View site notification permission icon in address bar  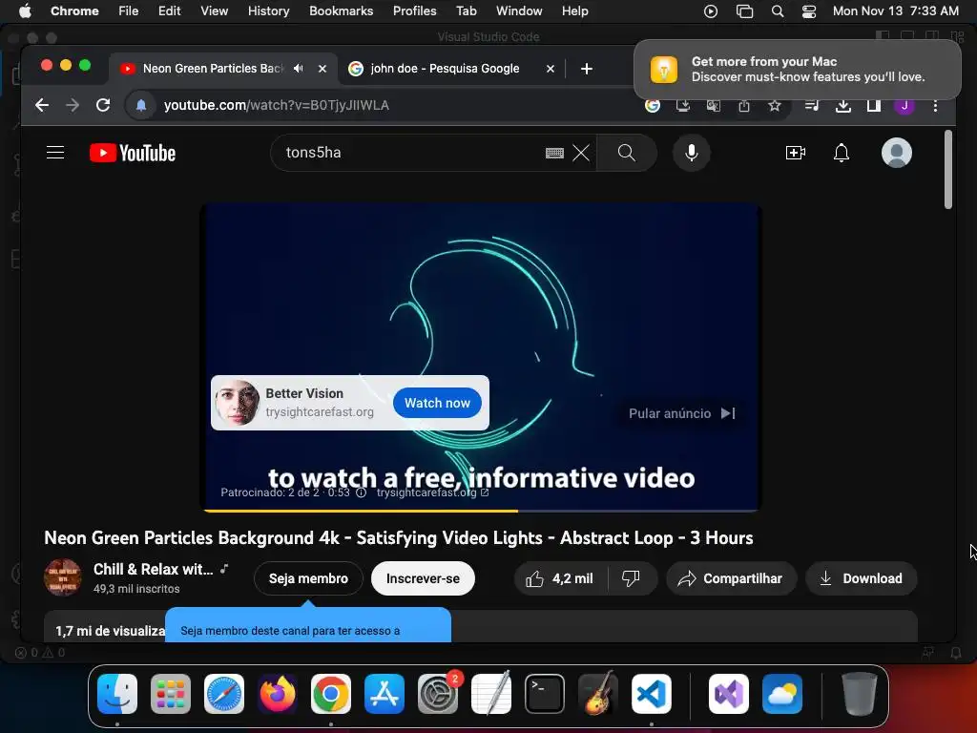(x=141, y=105)
